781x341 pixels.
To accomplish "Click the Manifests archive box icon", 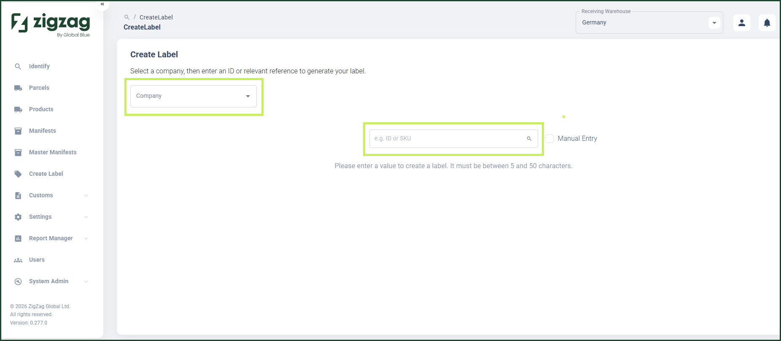I will (18, 131).
